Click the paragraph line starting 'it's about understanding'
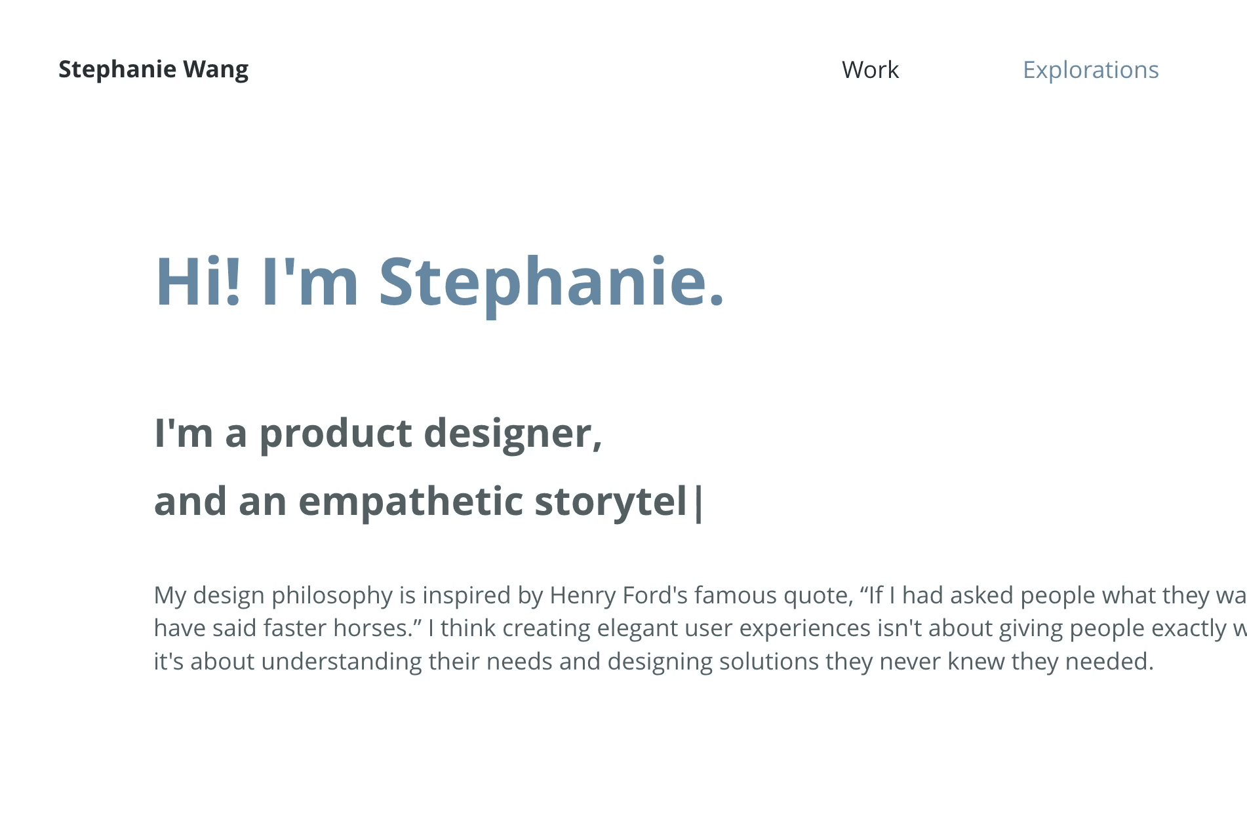1247x832 pixels. tap(654, 661)
